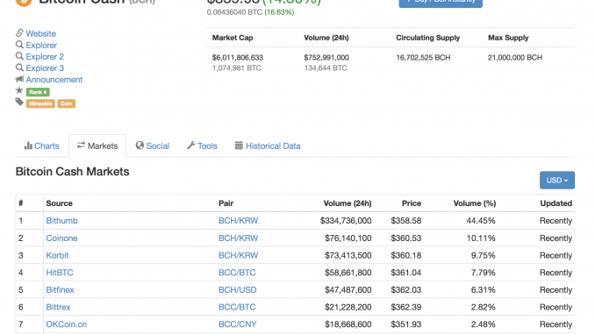Open the Bittrex exchange link
595x334 pixels.
coord(58,307)
